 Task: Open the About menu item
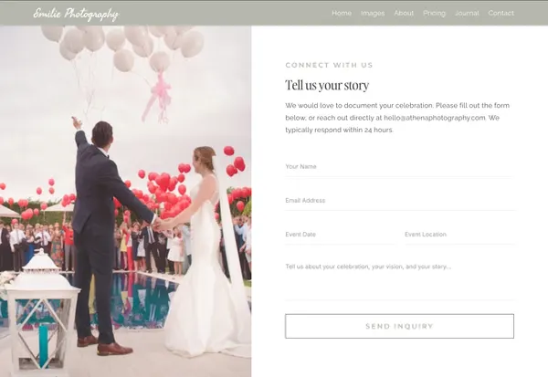tap(404, 14)
